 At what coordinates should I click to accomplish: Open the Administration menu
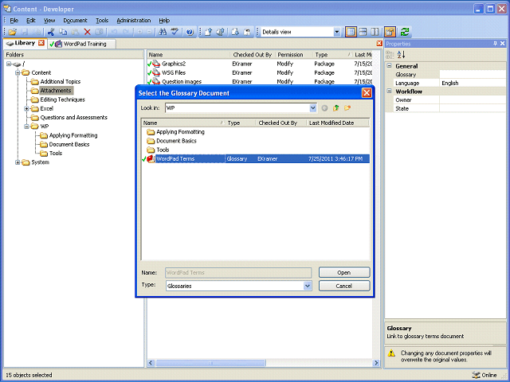[134, 21]
